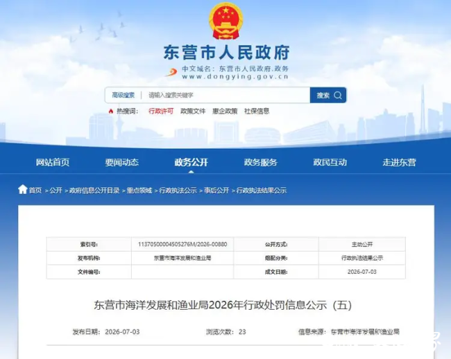Image resolution: width=451 pixels, height=359 pixels.
Task: Select hot word 社保信息
Action: [257, 111]
